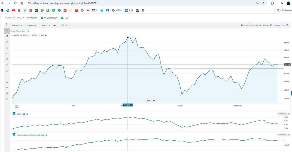Image resolution: width=292 pixels, height=152 pixels.
Task: Open Indicators dropdown for OBV panel
Action: tap(284, 113)
